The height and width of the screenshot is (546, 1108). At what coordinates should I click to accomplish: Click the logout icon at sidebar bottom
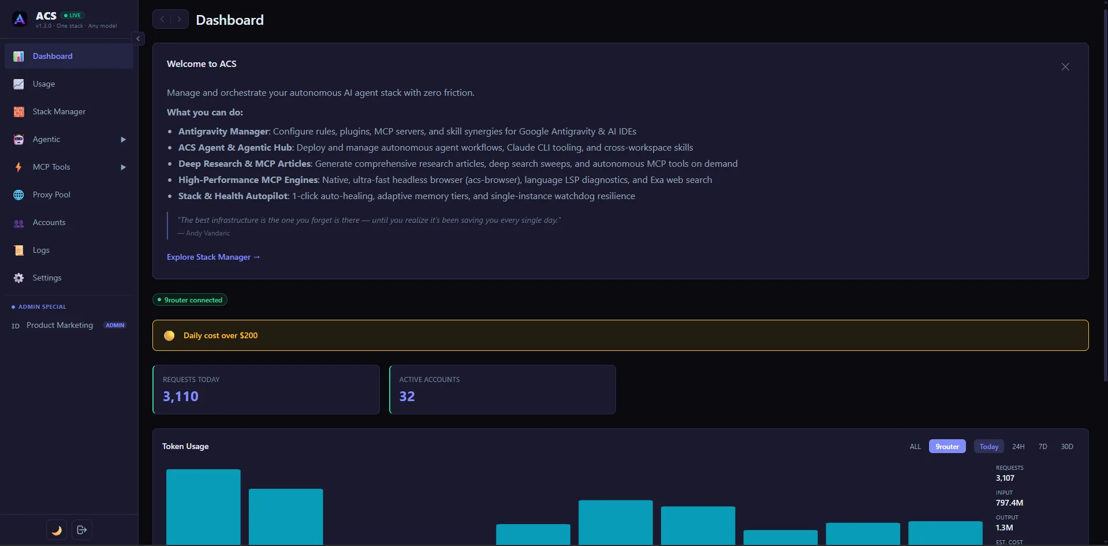click(82, 530)
